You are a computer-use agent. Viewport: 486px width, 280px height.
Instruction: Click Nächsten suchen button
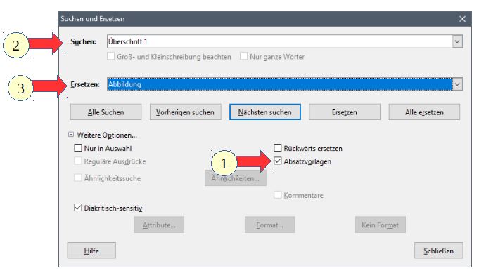click(x=265, y=112)
